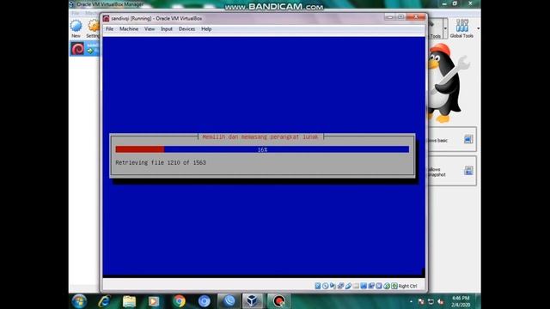Screen dimensions: 550x309
Task: Minimize the VirtualBox Manager window
Action: click(x=444, y=3)
